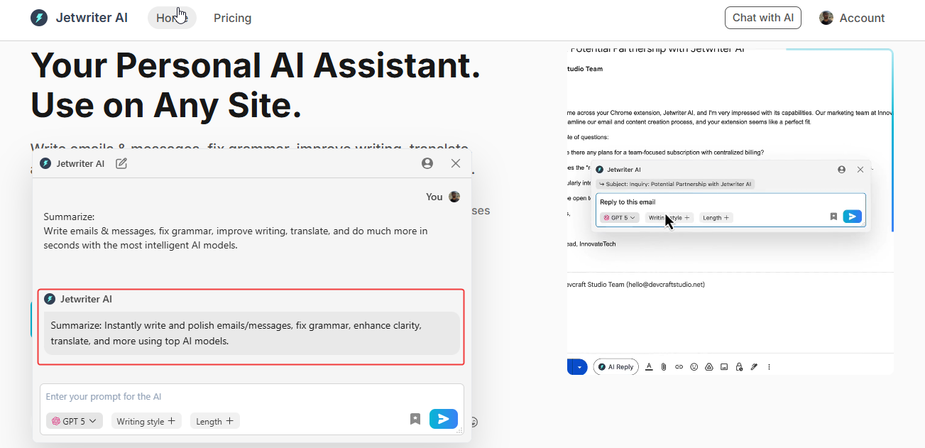Viewport: 925px width, 448px height.
Task: Click the insert from Drive icon
Action: (x=708, y=367)
